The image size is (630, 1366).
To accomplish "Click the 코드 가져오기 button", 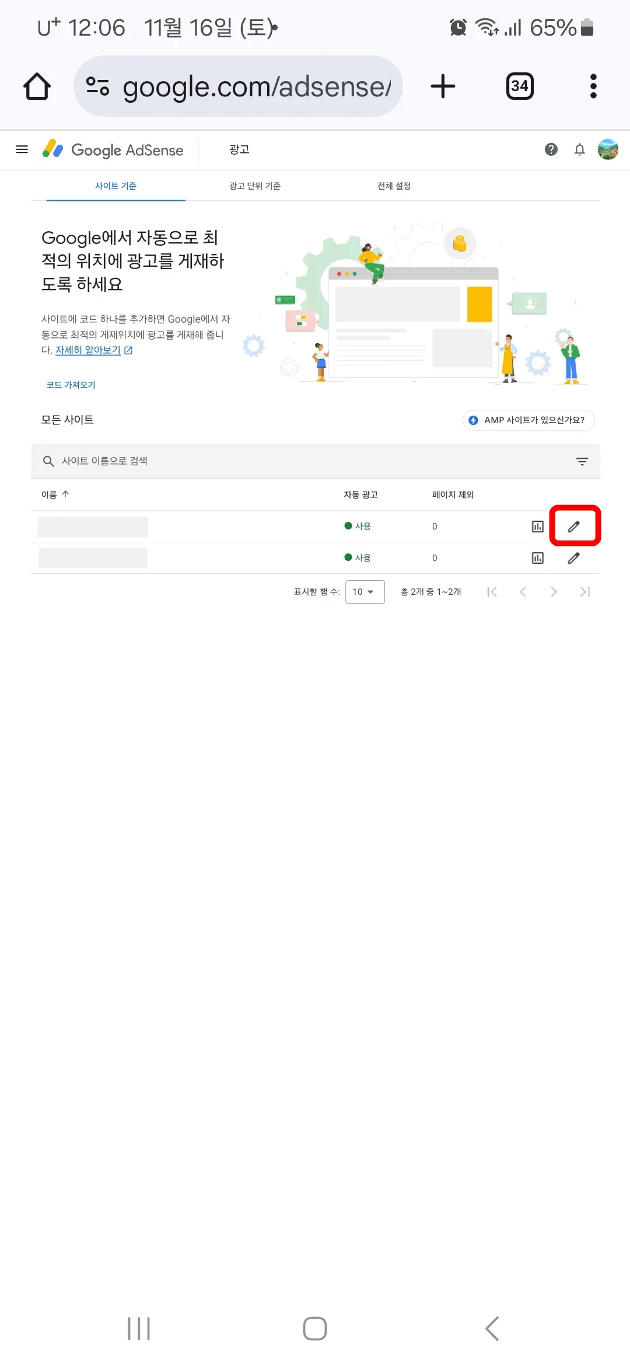I will pyautogui.click(x=71, y=385).
